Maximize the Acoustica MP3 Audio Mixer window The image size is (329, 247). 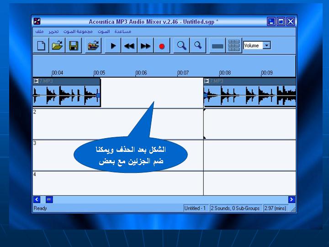[x=281, y=21]
